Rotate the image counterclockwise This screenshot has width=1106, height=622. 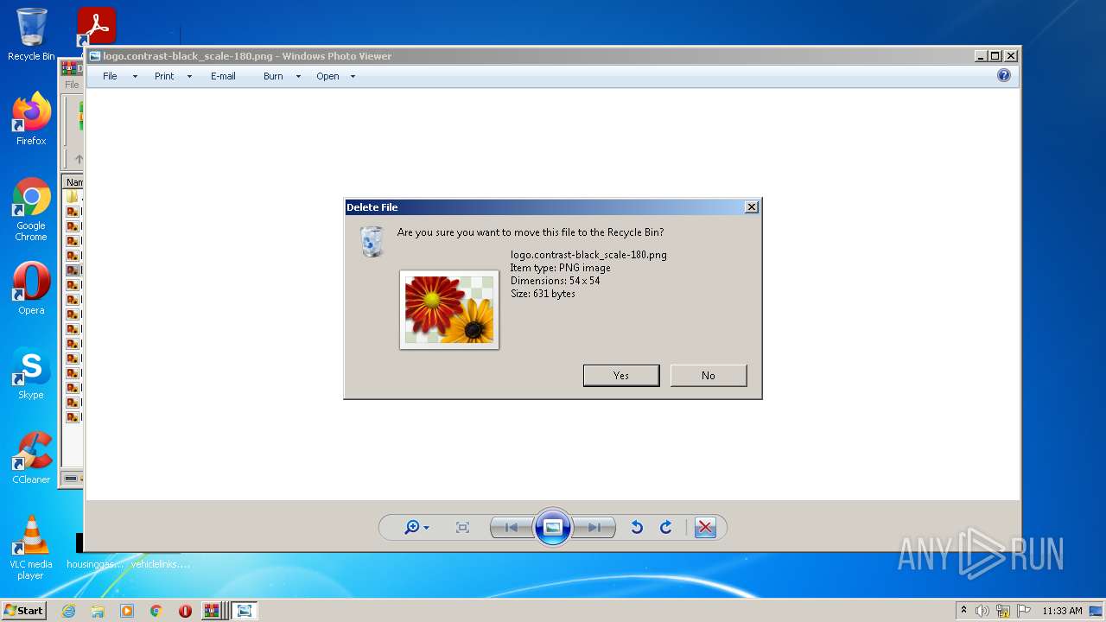(x=637, y=527)
